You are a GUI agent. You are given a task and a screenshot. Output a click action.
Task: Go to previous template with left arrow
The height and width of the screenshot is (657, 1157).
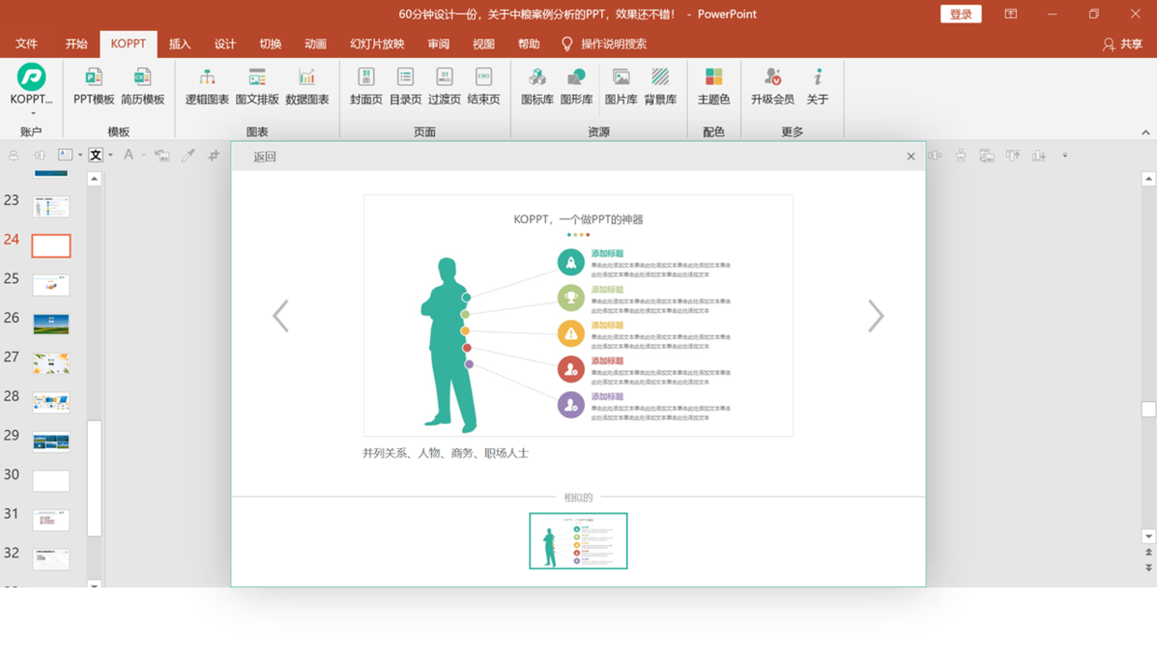pyautogui.click(x=280, y=315)
